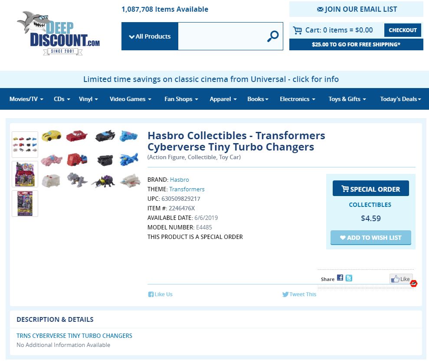Open the shopping cart icon

pyautogui.click(x=298, y=30)
